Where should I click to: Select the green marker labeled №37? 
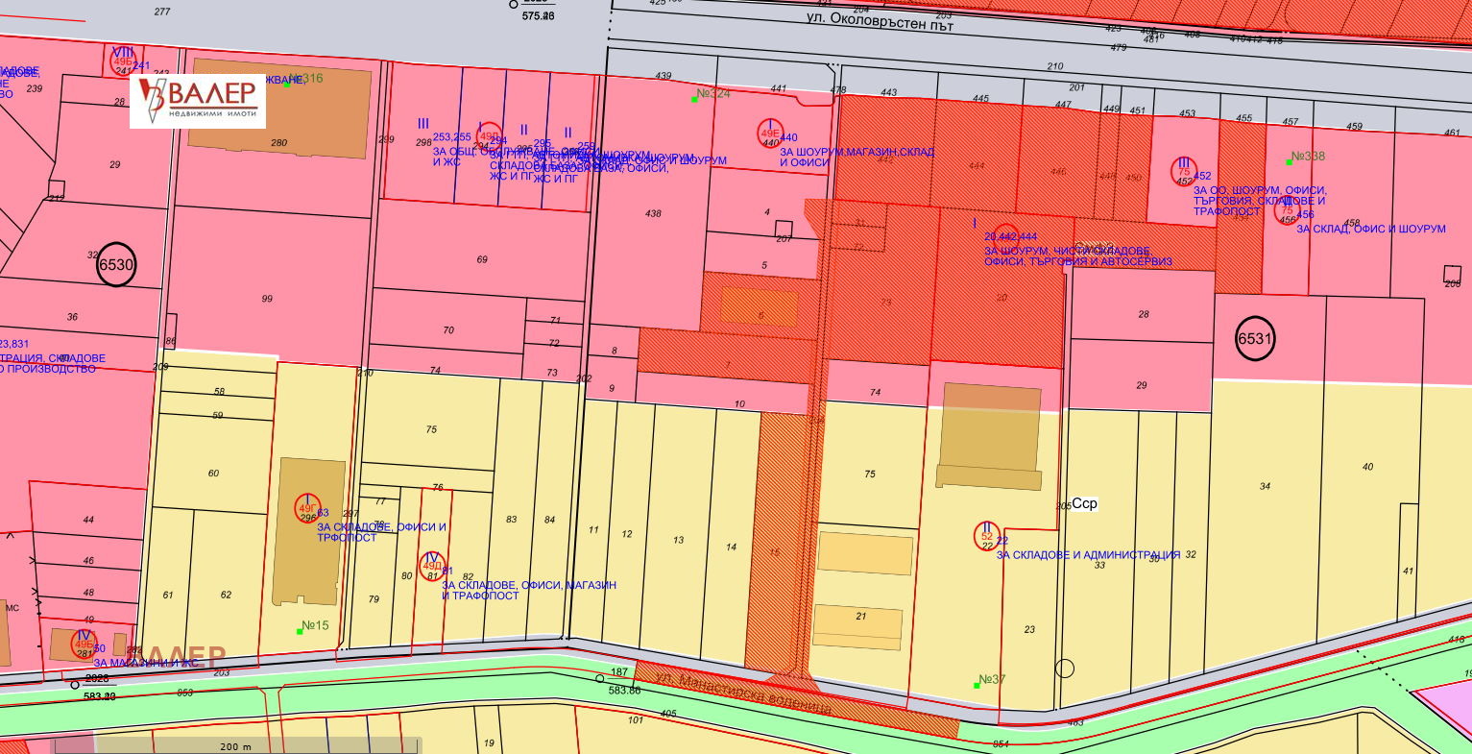point(977,685)
